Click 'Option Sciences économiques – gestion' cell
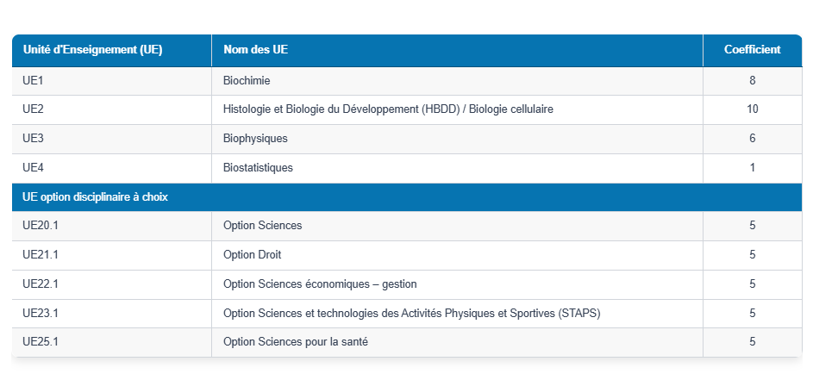 [x=320, y=284]
